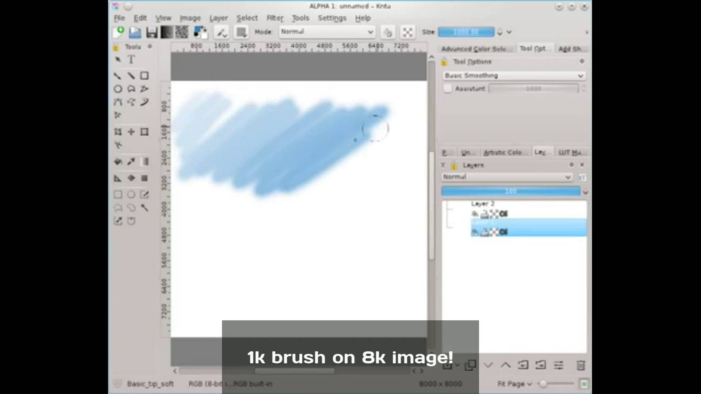Open layer properties in the layers toolbar
This screenshot has width=701, height=394.
point(559,365)
